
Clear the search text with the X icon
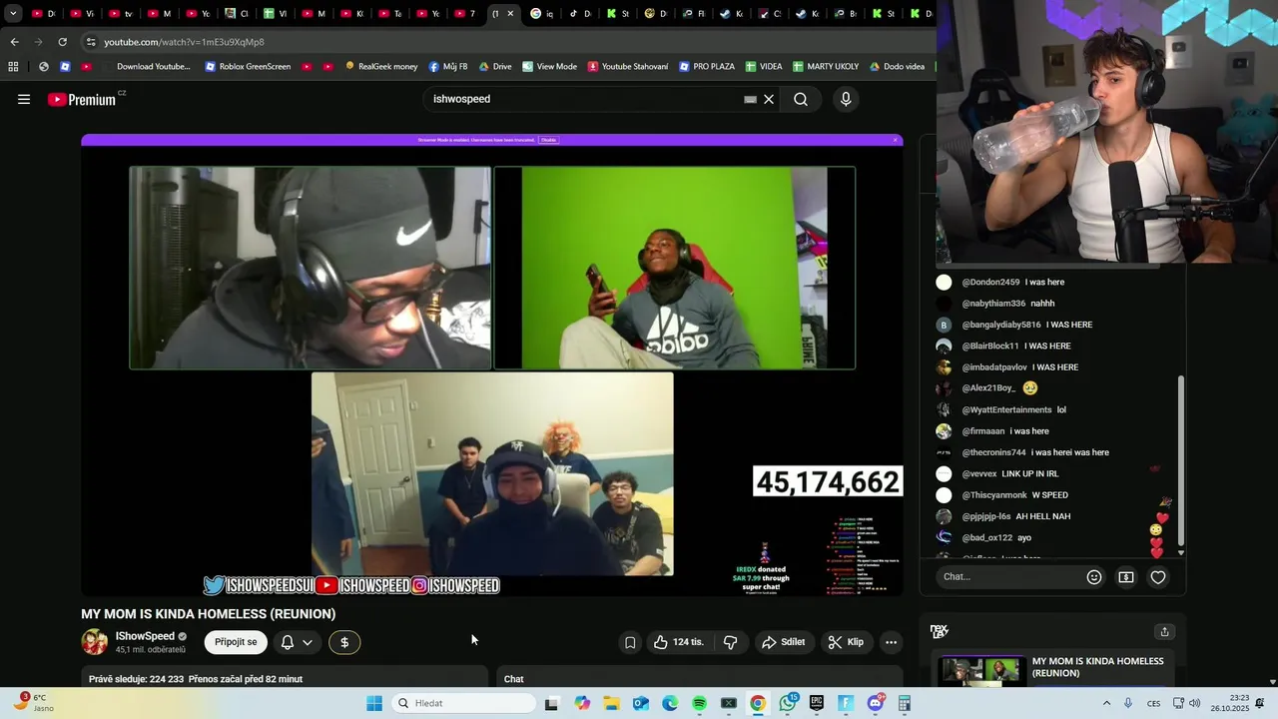tap(769, 99)
